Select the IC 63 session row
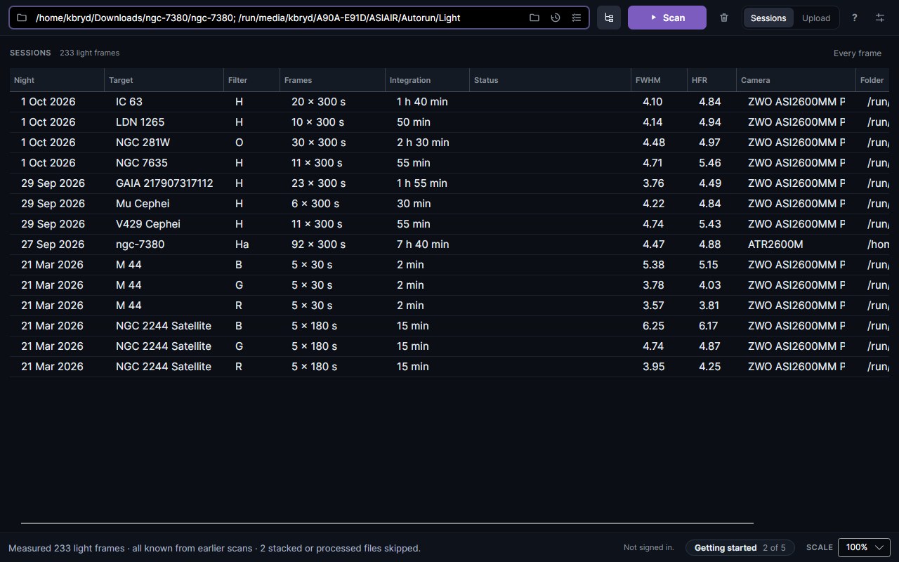This screenshot has height=562, width=899. 449,102
